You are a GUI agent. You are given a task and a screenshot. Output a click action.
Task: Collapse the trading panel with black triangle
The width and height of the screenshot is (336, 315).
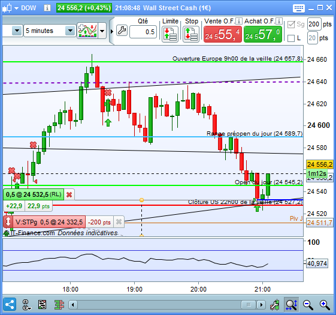(111, 31)
